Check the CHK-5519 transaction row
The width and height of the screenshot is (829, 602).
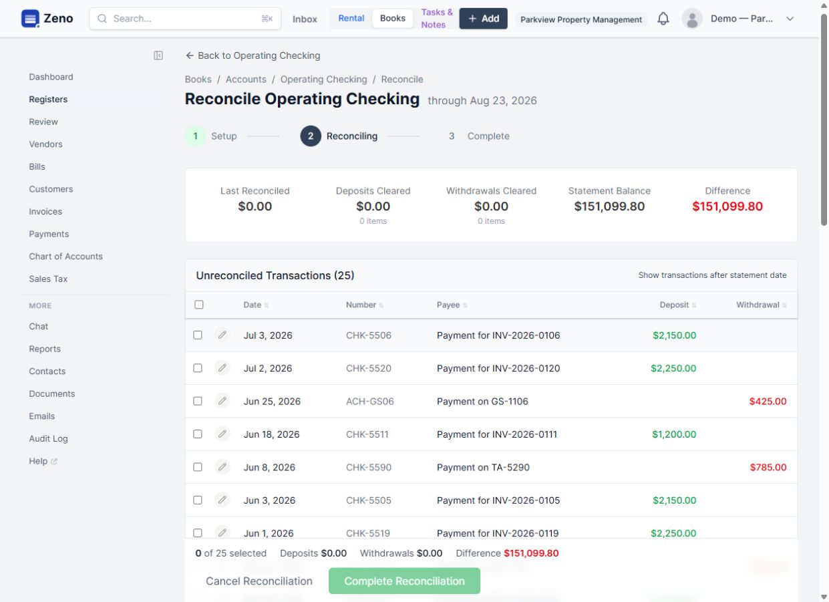198,533
